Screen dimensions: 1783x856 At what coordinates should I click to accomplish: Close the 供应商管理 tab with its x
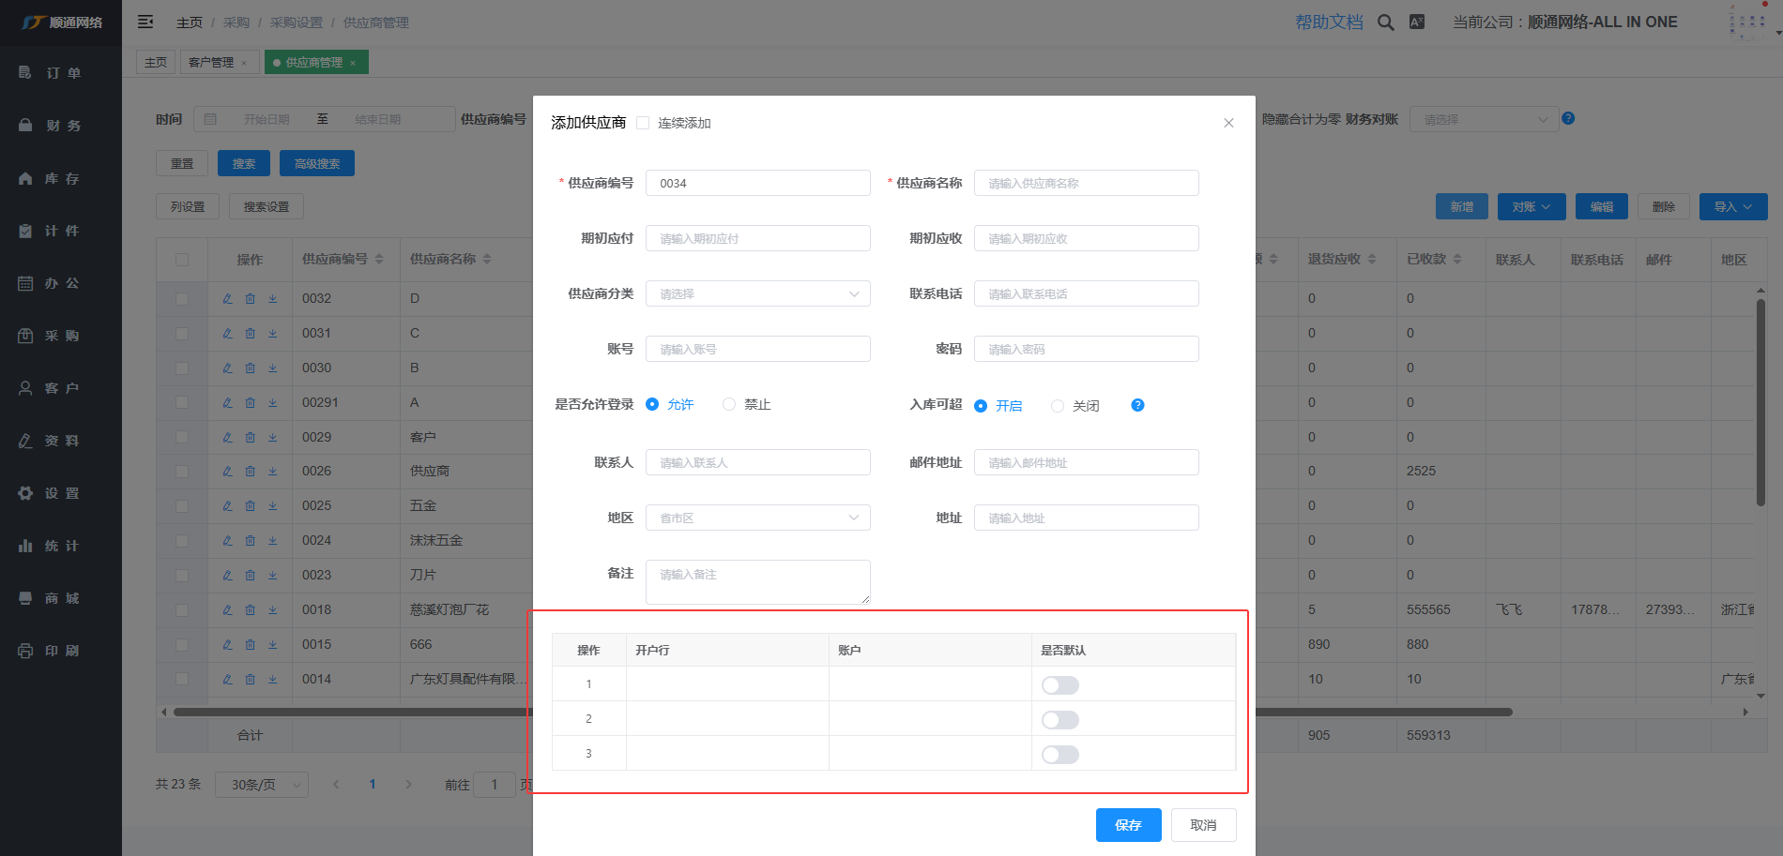click(x=353, y=63)
